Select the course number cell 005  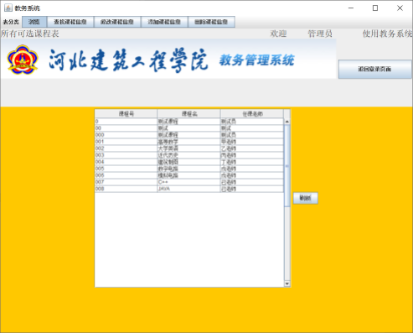126,169
